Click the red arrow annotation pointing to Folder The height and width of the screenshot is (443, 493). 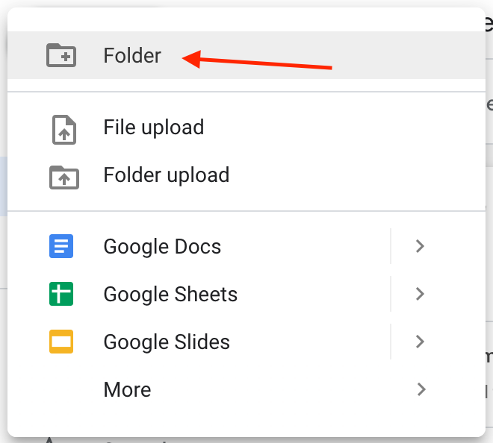coord(257,60)
